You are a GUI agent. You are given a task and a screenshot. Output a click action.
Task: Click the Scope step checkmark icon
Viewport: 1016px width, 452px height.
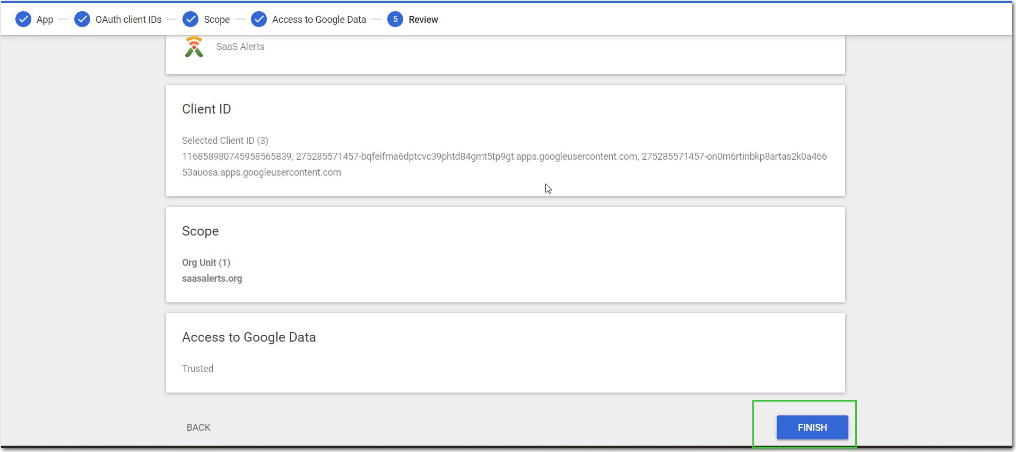(x=190, y=20)
